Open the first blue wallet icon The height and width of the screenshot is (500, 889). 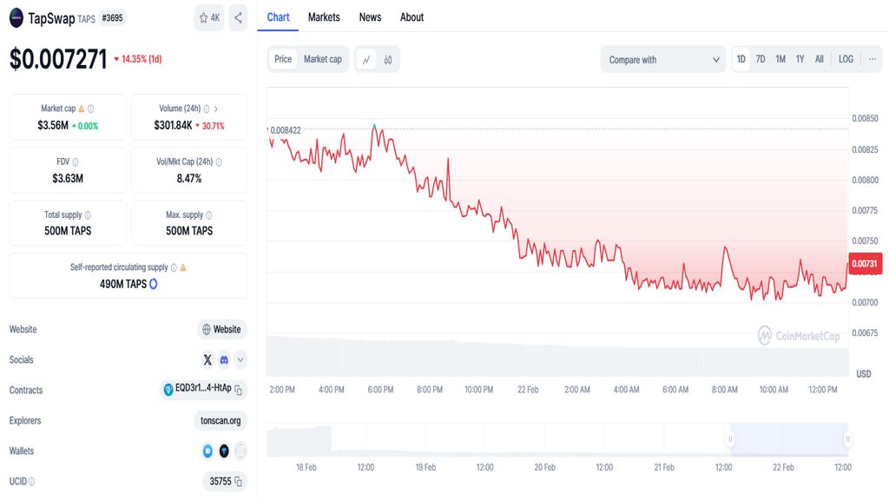(x=207, y=451)
